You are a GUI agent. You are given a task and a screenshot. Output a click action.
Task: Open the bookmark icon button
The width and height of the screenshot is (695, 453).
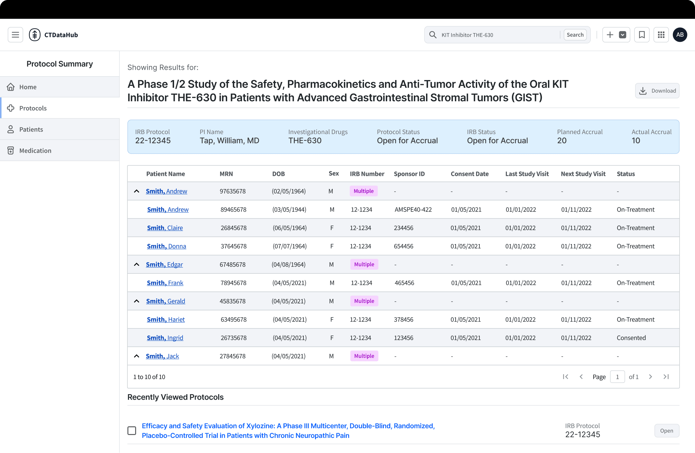click(x=642, y=35)
